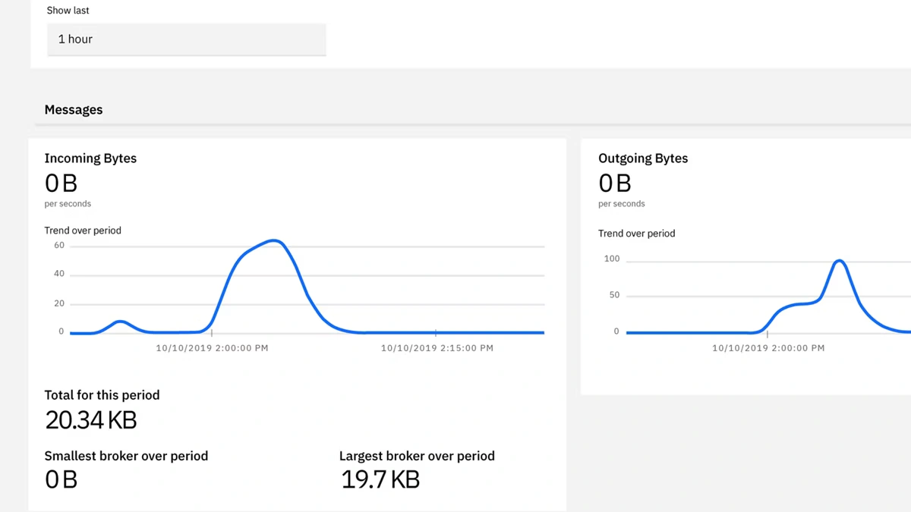The width and height of the screenshot is (911, 512).
Task: Click the peak of the Outgoing Bytes chart
Action: 839,261
